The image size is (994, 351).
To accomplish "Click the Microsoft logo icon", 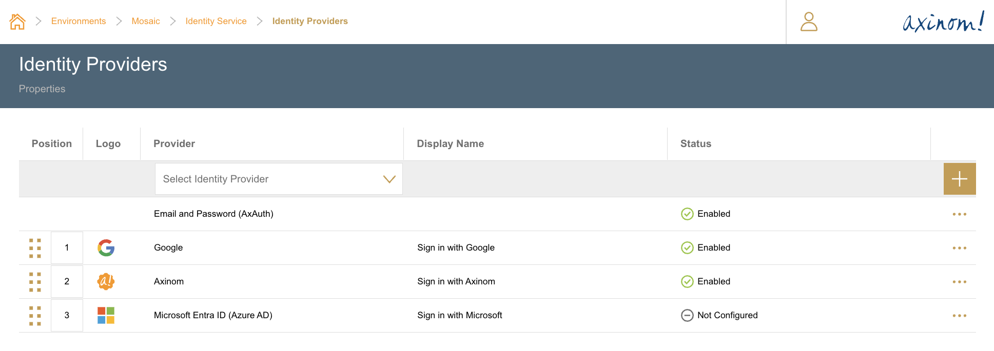I will click(106, 315).
